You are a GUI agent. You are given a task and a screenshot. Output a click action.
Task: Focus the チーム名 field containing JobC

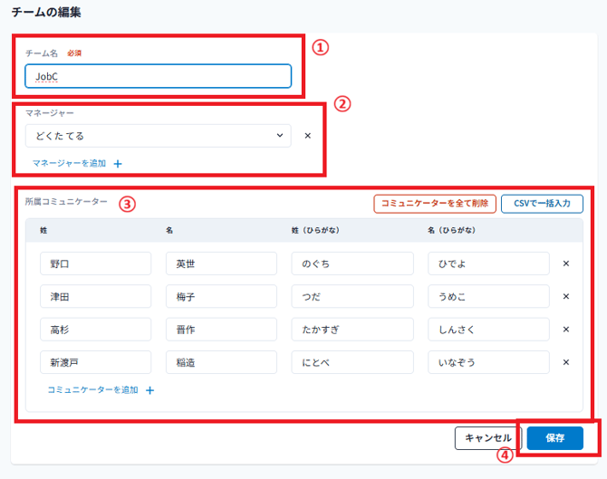point(159,77)
